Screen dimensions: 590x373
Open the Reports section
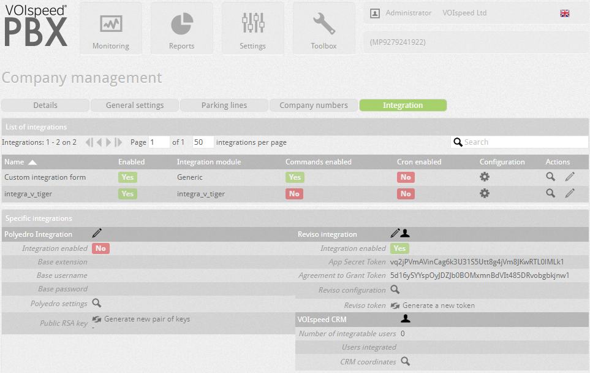[182, 29]
